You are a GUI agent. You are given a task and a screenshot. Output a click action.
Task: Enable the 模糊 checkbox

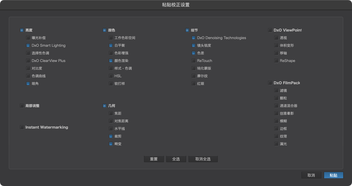coord(276,121)
